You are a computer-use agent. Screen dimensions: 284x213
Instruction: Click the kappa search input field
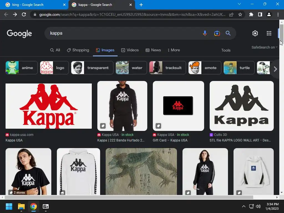123,33
